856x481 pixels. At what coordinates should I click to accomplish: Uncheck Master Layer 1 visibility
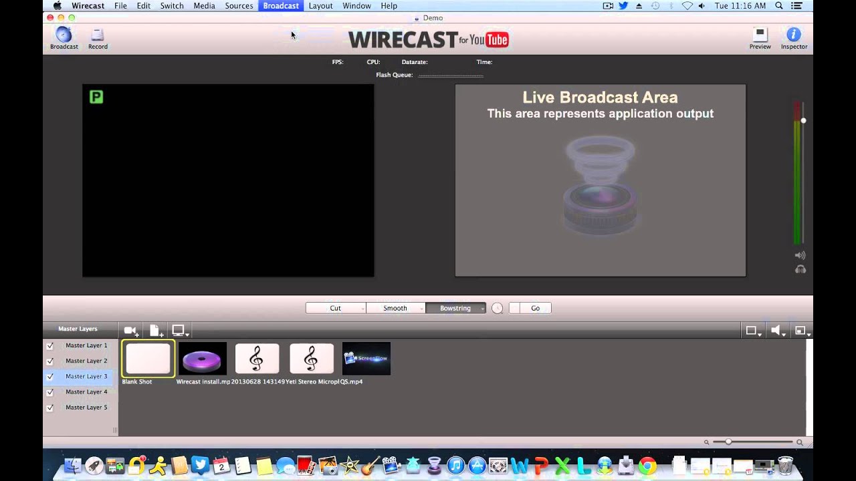(x=49, y=346)
